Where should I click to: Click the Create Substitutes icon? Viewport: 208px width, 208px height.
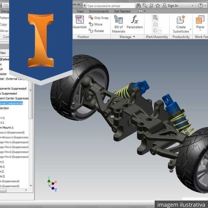point(181,20)
